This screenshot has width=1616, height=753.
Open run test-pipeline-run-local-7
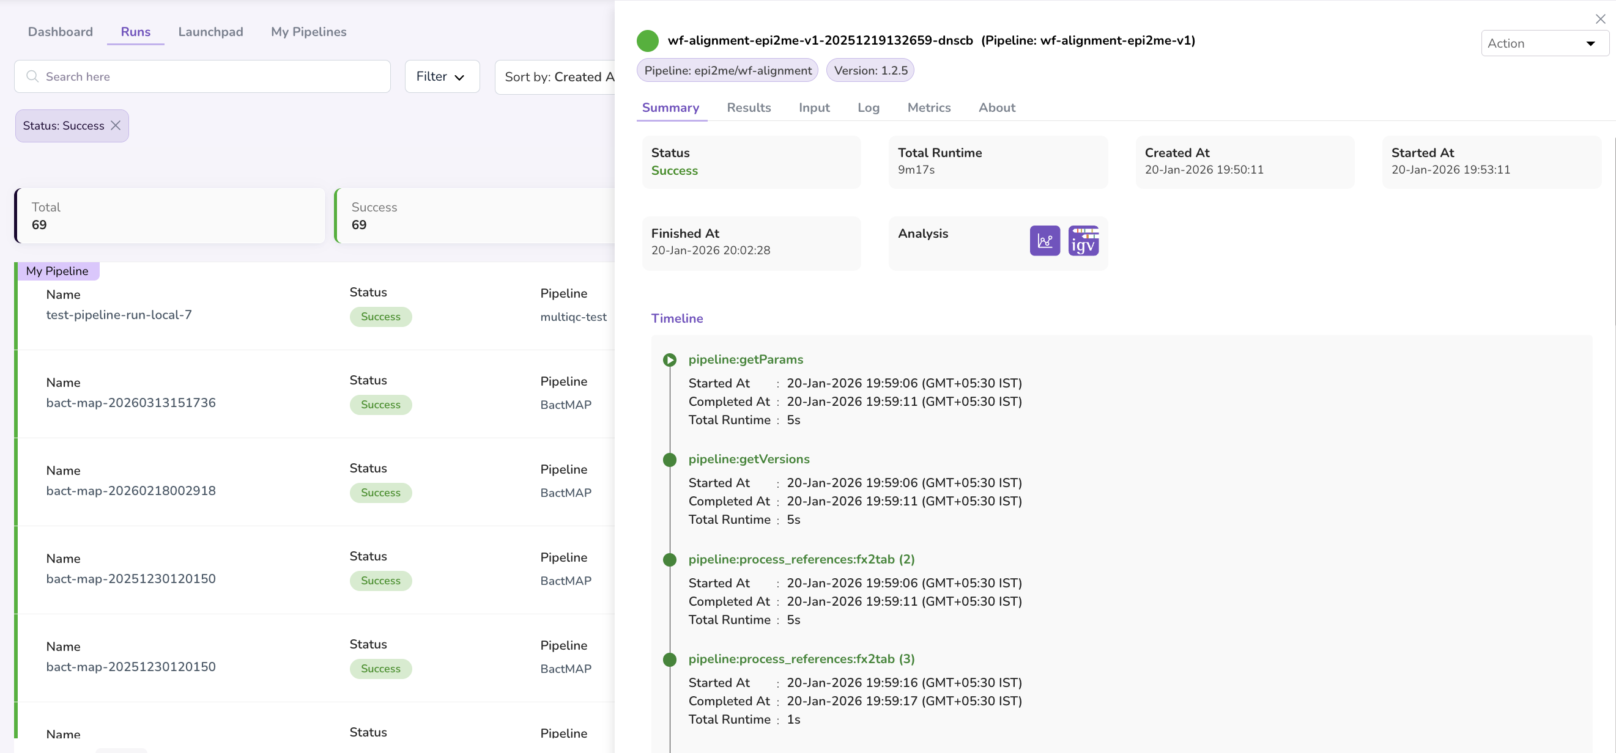click(x=119, y=315)
